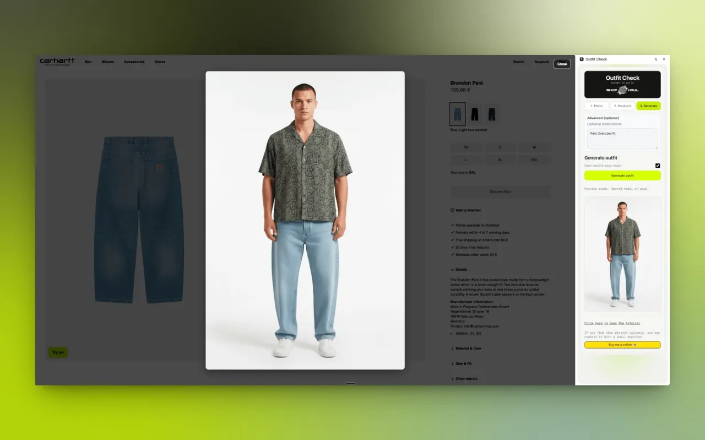
Task: Click the 'Your size is XXL' text
Action: (463, 173)
